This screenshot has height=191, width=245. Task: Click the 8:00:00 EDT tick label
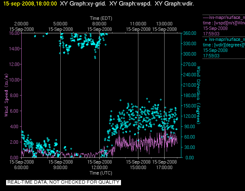point(99,24)
